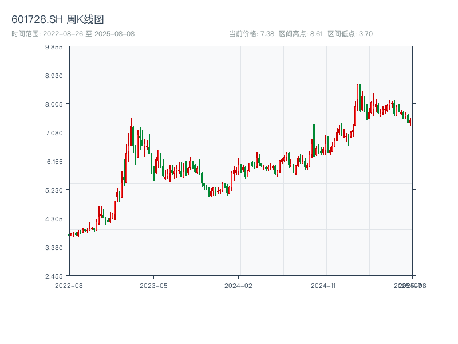Click y-axis label 6.155
The height and width of the screenshot is (344, 458).
pyautogui.click(x=54, y=162)
